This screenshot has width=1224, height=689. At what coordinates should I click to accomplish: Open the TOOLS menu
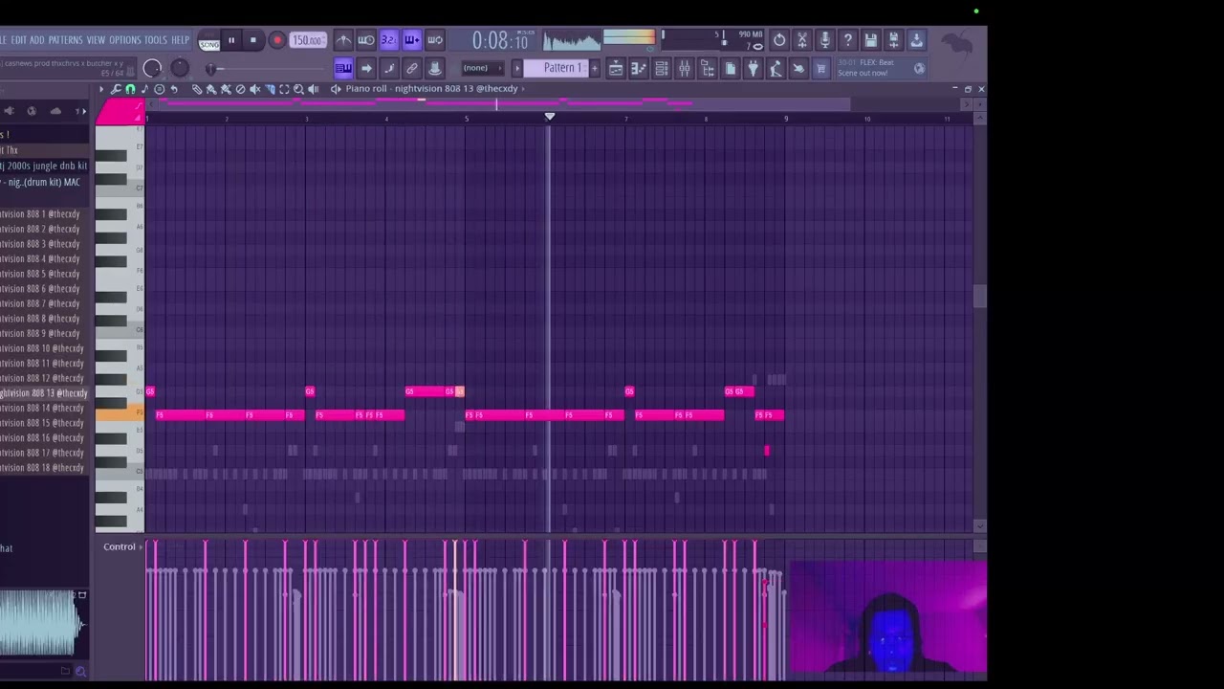[156, 40]
